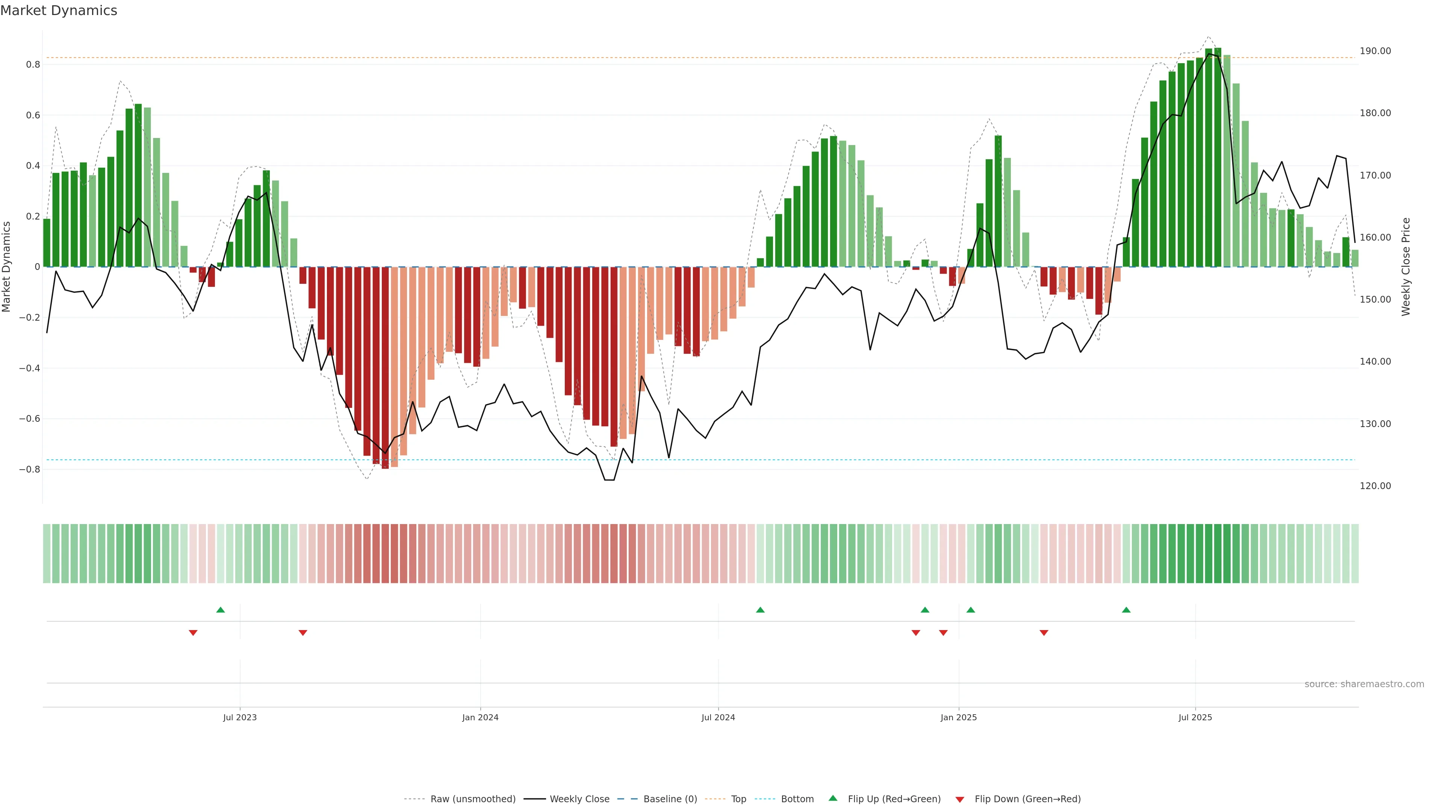Click the Market Dynamics chart title
The image size is (1443, 812).
click(x=59, y=11)
